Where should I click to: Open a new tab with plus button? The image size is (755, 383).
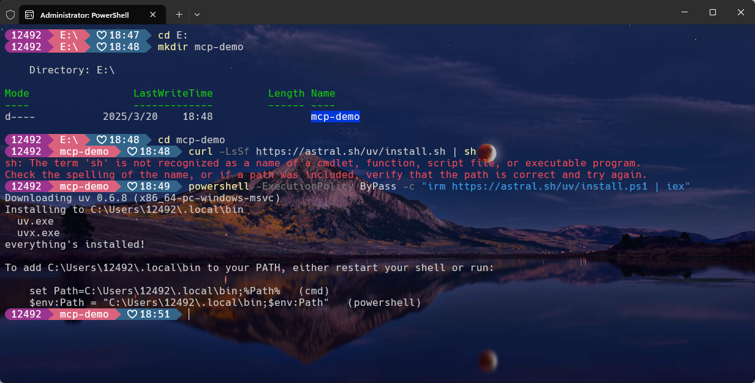pyautogui.click(x=179, y=13)
